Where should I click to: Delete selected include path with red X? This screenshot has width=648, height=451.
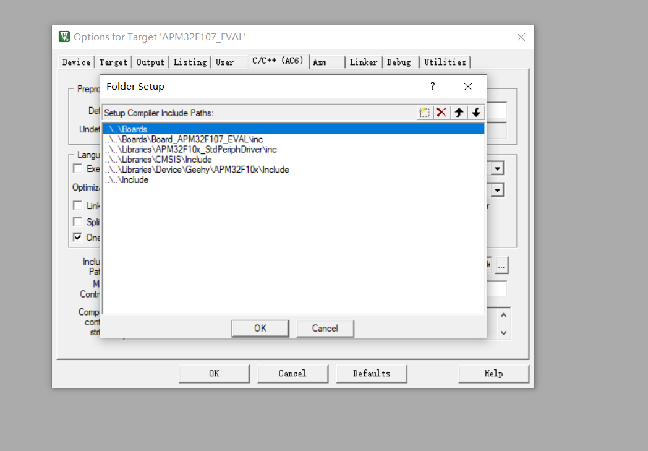coord(441,113)
